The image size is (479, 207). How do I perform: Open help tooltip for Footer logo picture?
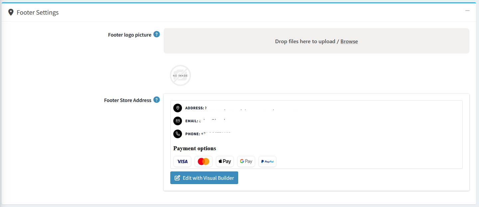pyautogui.click(x=156, y=34)
